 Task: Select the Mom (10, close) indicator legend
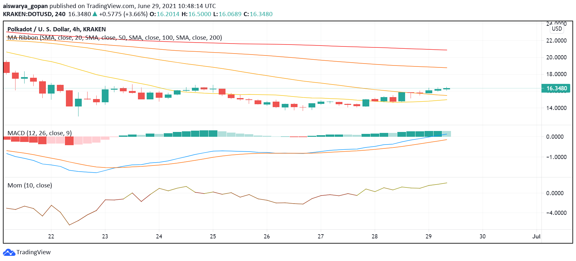pyautogui.click(x=30, y=186)
